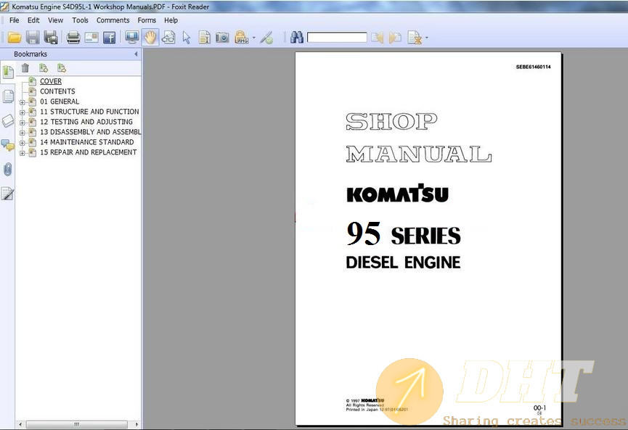Select 15 REPAIR AND REPLACEMENT bookmark

[x=88, y=152]
